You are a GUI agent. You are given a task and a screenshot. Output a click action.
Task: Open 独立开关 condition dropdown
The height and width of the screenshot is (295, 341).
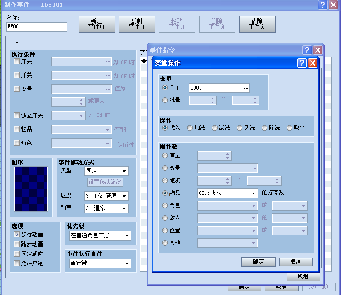68,115
